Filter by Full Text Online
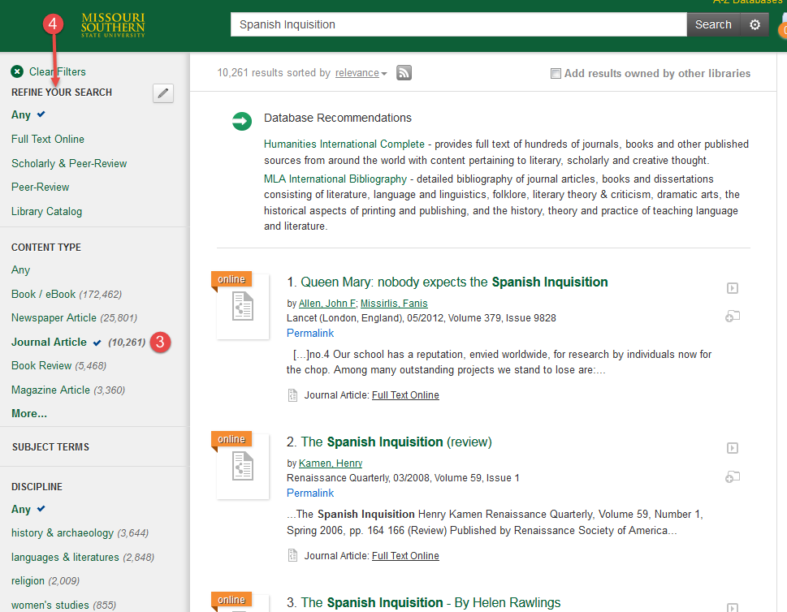The image size is (787, 612). (x=48, y=139)
